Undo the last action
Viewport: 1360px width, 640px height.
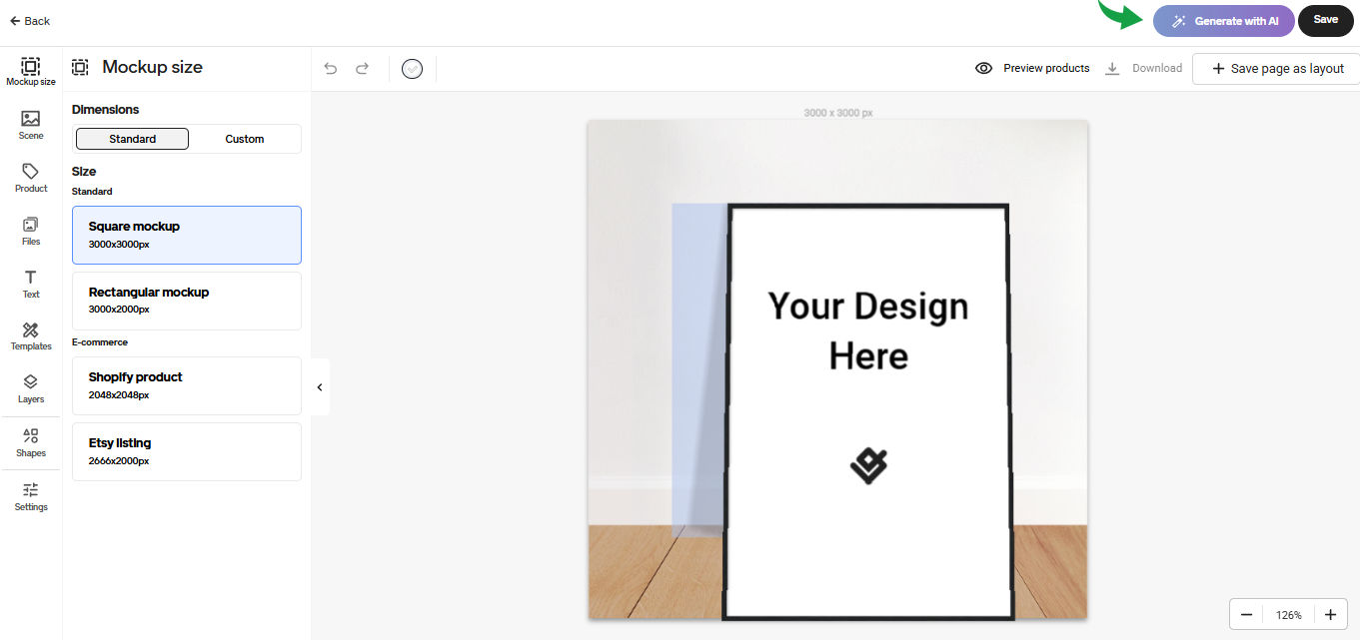pyautogui.click(x=331, y=68)
